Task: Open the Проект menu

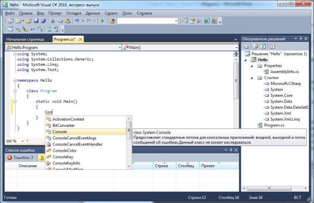Action: click(x=55, y=13)
